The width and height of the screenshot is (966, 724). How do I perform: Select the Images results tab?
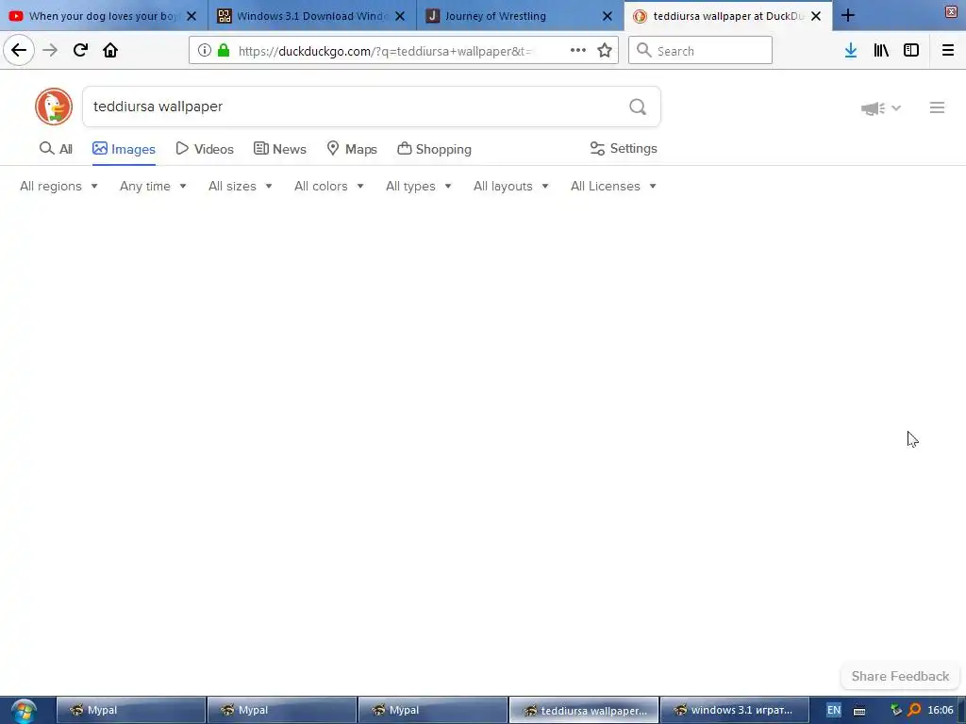[x=124, y=149]
